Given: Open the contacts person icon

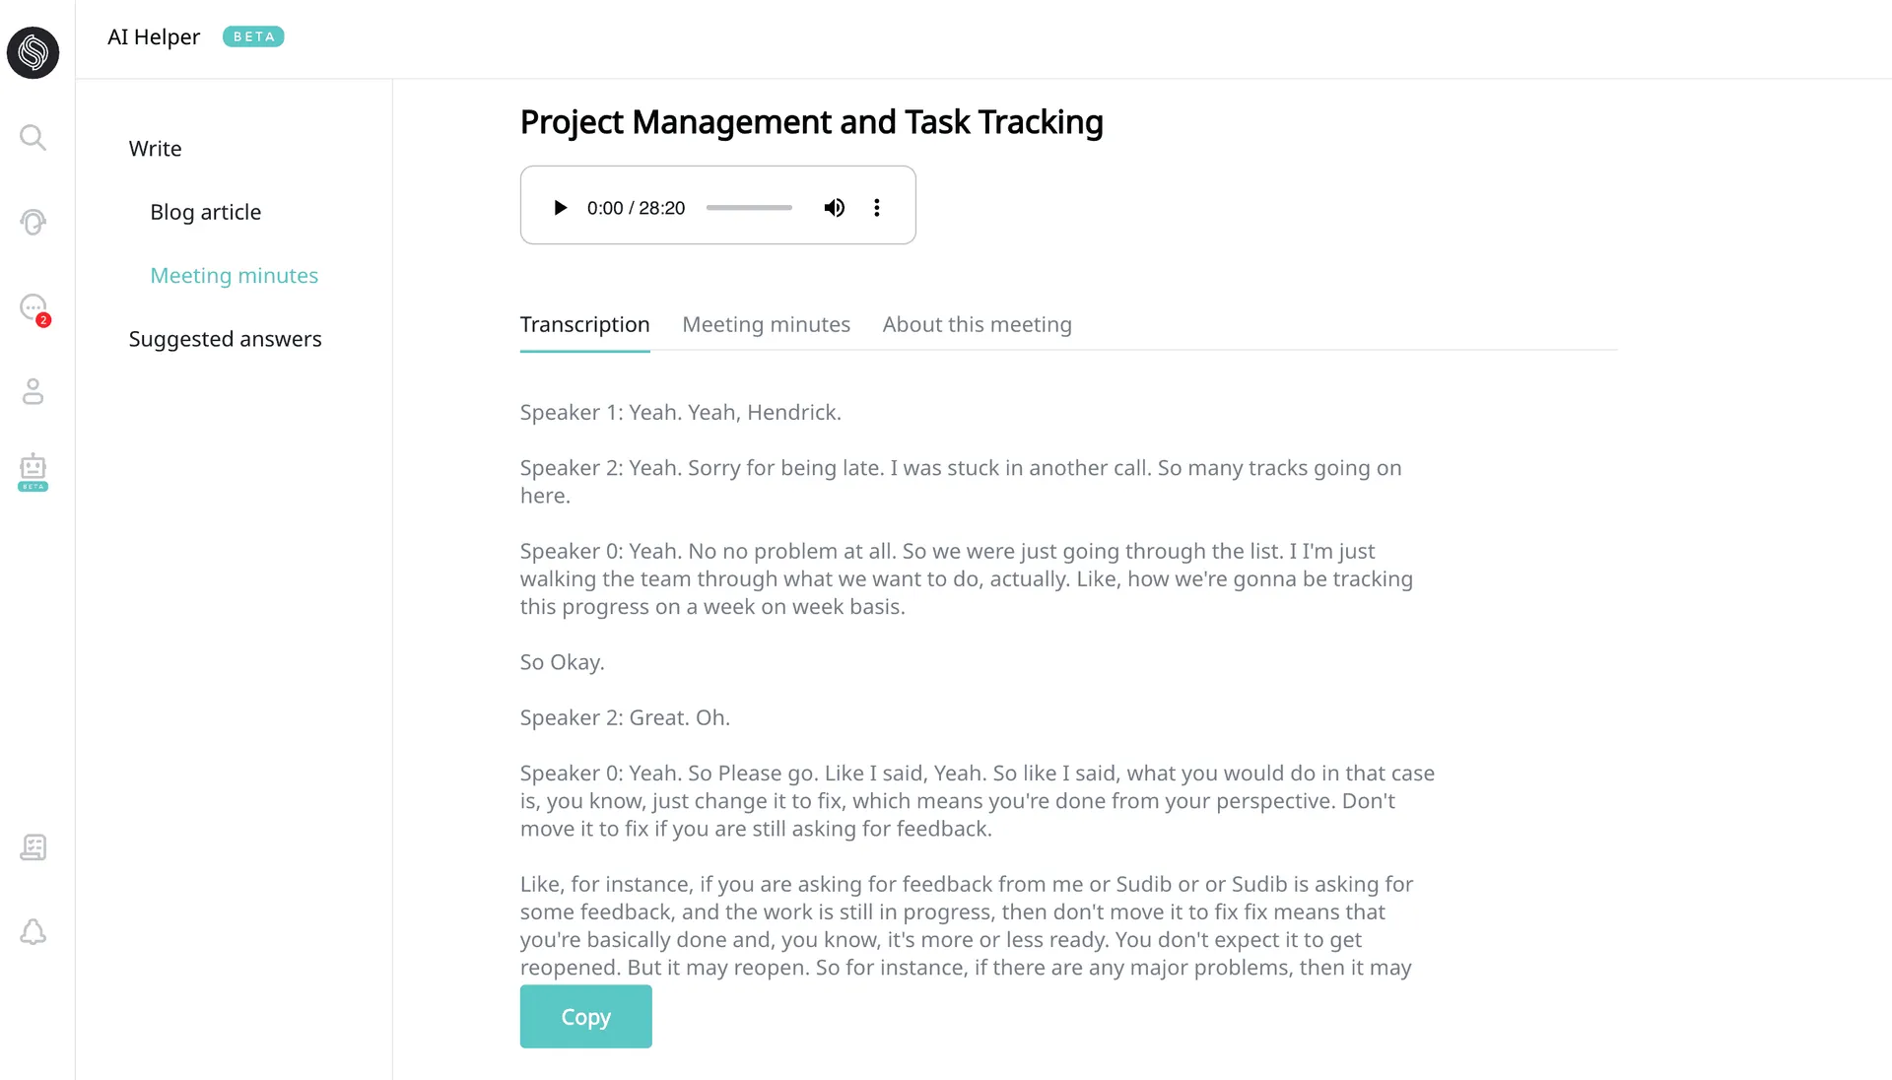Looking at the screenshot, I should click(x=33, y=392).
